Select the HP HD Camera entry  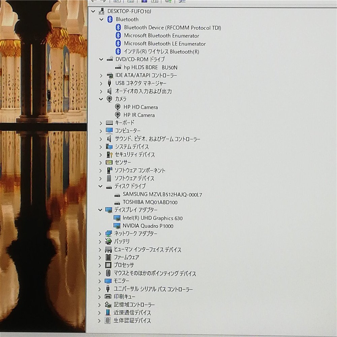[x=141, y=107]
